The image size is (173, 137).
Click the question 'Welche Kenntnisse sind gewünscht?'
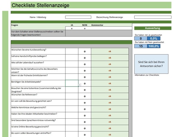pyautogui.click(x=29, y=107)
